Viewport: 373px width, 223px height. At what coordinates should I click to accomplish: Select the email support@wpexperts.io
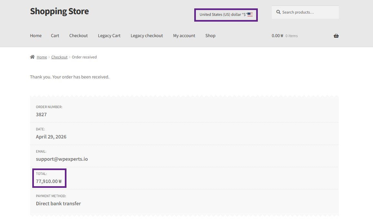tap(62, 159)
